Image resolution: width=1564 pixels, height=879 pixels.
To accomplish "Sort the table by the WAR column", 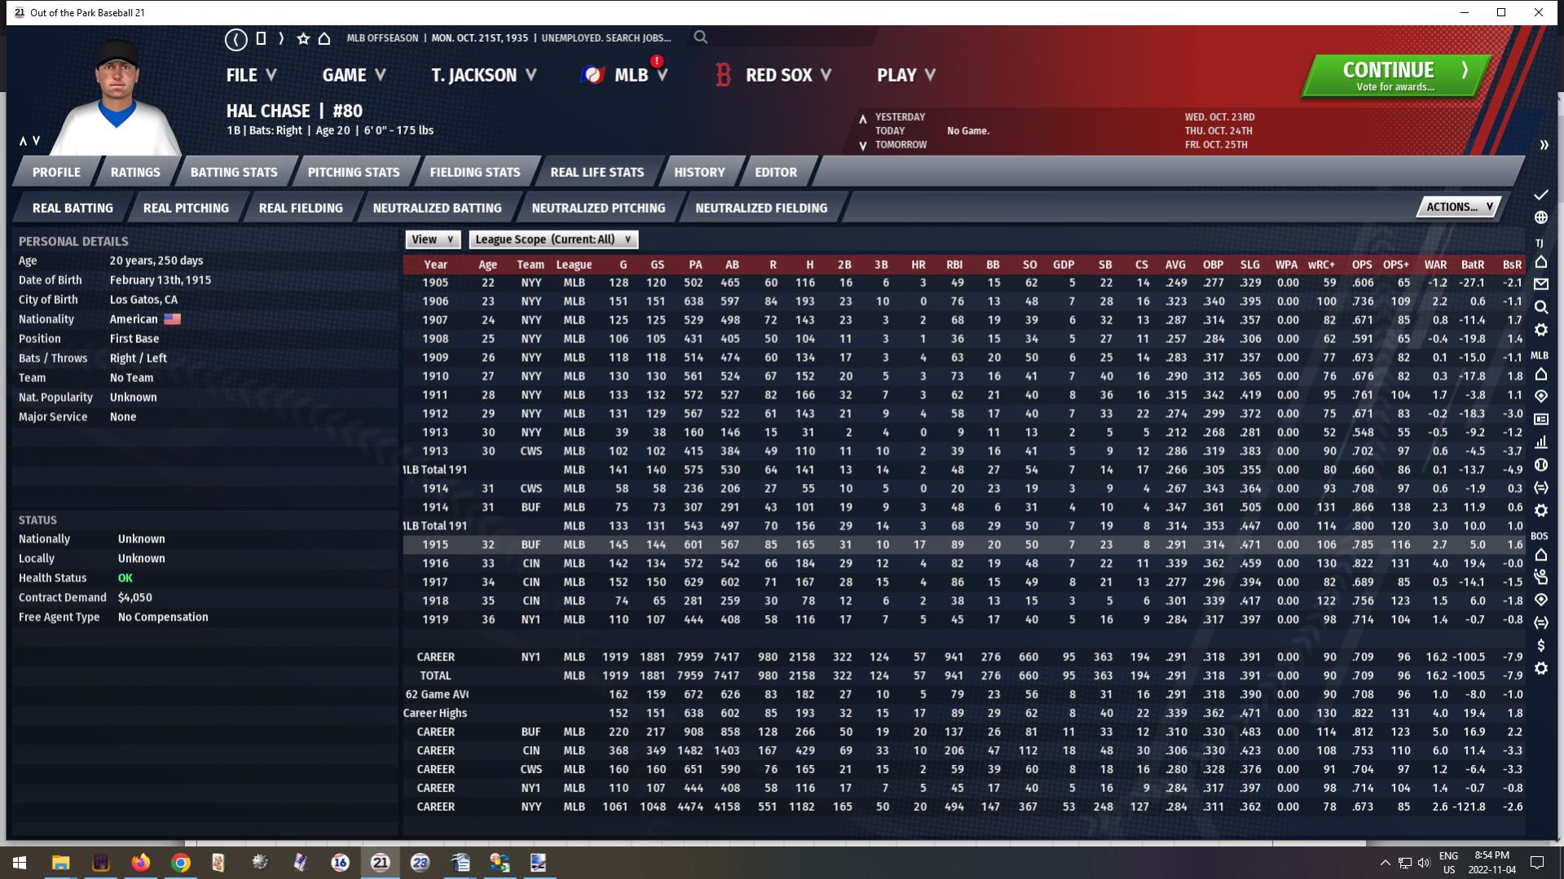I will (1435, 264).
